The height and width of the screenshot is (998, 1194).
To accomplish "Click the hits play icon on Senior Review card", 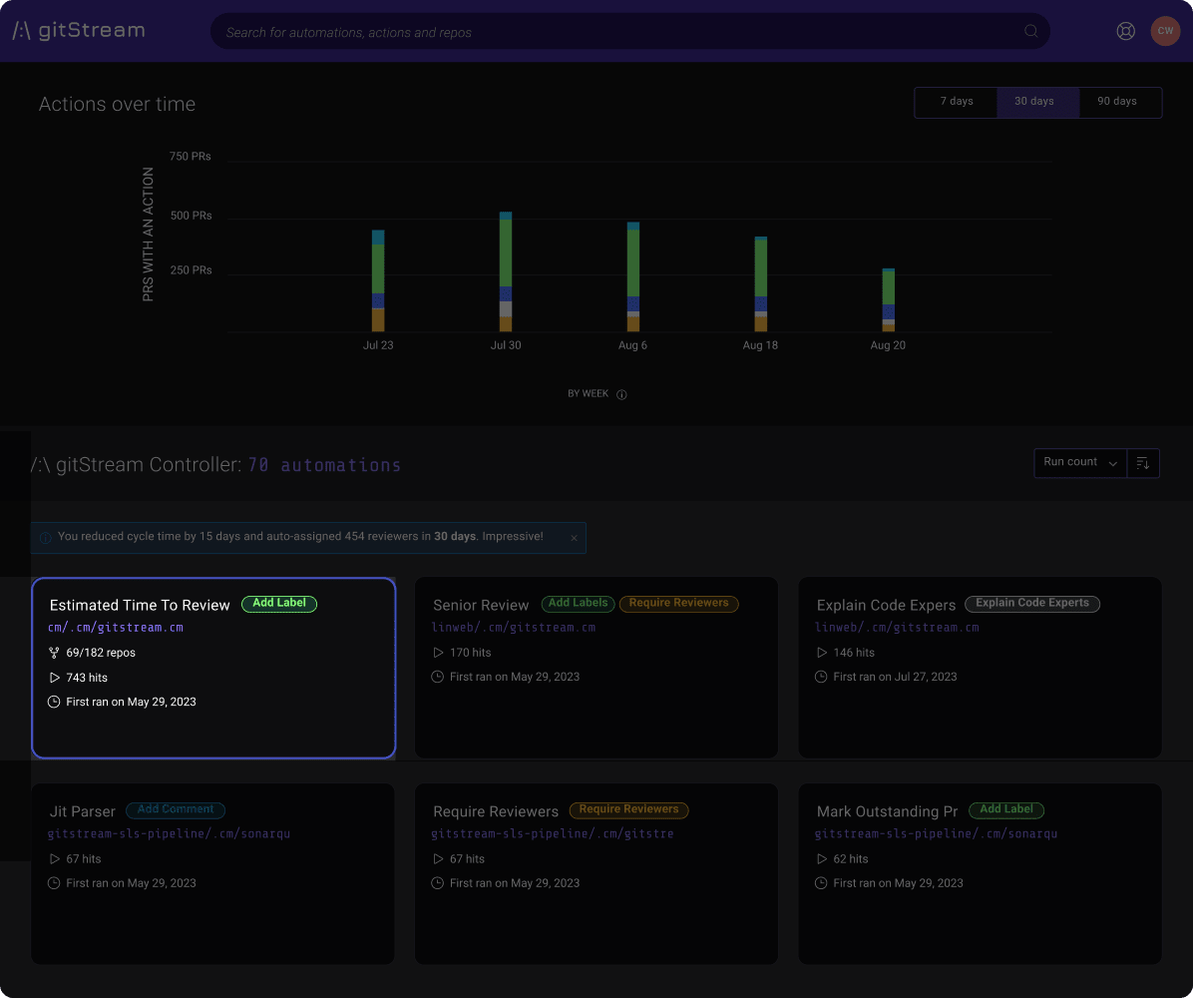I will (437, 652).
